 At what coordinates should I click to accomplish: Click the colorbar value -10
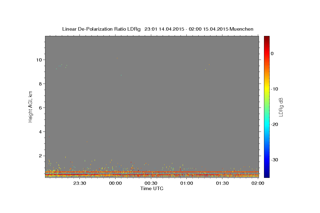point(275,89)
